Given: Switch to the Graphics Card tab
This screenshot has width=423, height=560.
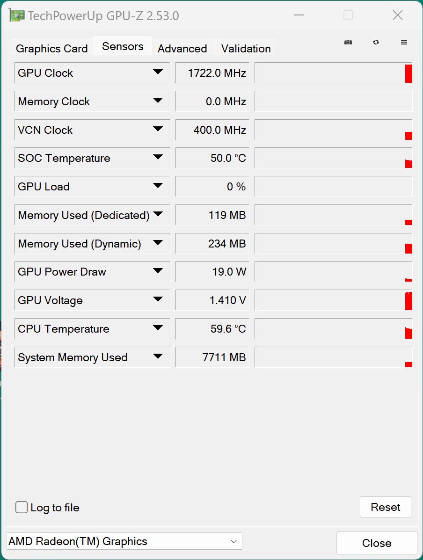Looking at the screenshot, I should (x=51, y=49).
